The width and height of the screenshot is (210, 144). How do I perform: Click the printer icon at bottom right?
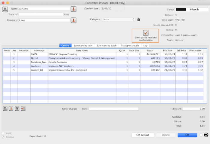point(206,135)
